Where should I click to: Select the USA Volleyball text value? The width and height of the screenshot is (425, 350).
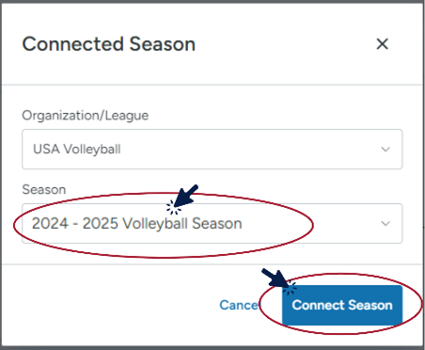point(77,150)
